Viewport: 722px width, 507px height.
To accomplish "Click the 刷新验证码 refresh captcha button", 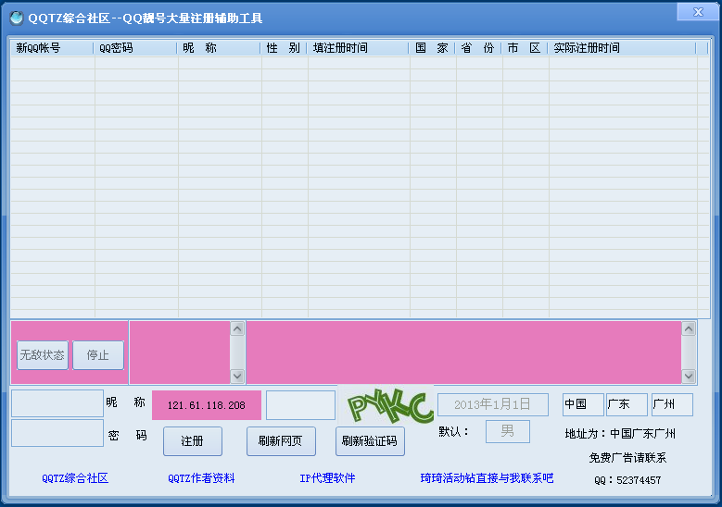I will [x=370, y=441].
